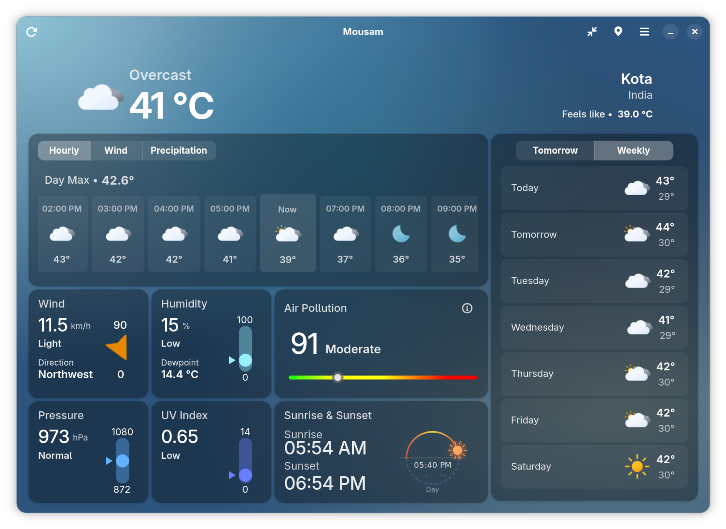Switch to the Hourly tab
Screen dimensions: 726x529
click(x=64, y=150)
